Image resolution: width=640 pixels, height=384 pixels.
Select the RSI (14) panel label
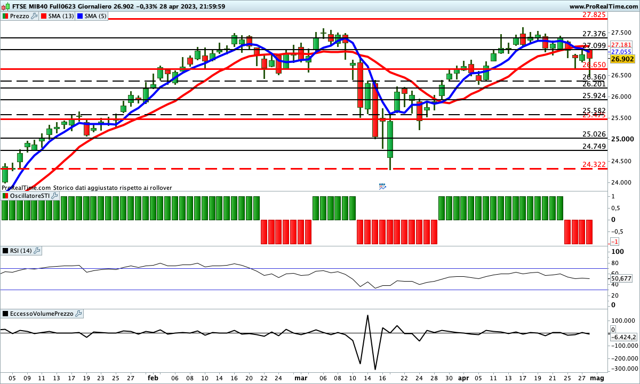point(21,251)
